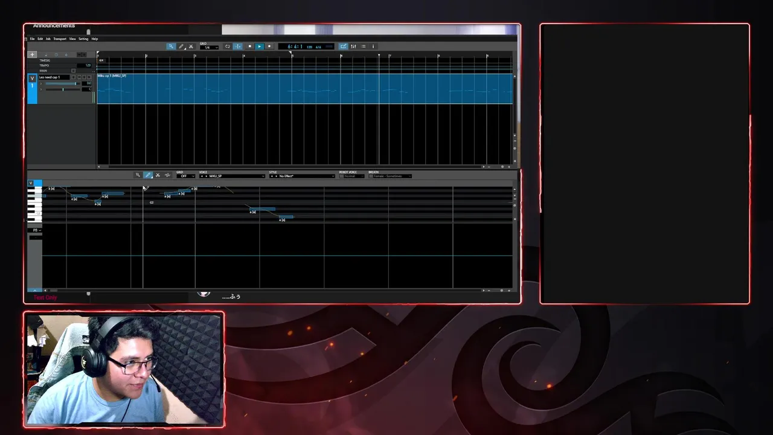773x435 pixels.
Task: Toggle the note editor panel icon
Action: [x=343, y=47]
